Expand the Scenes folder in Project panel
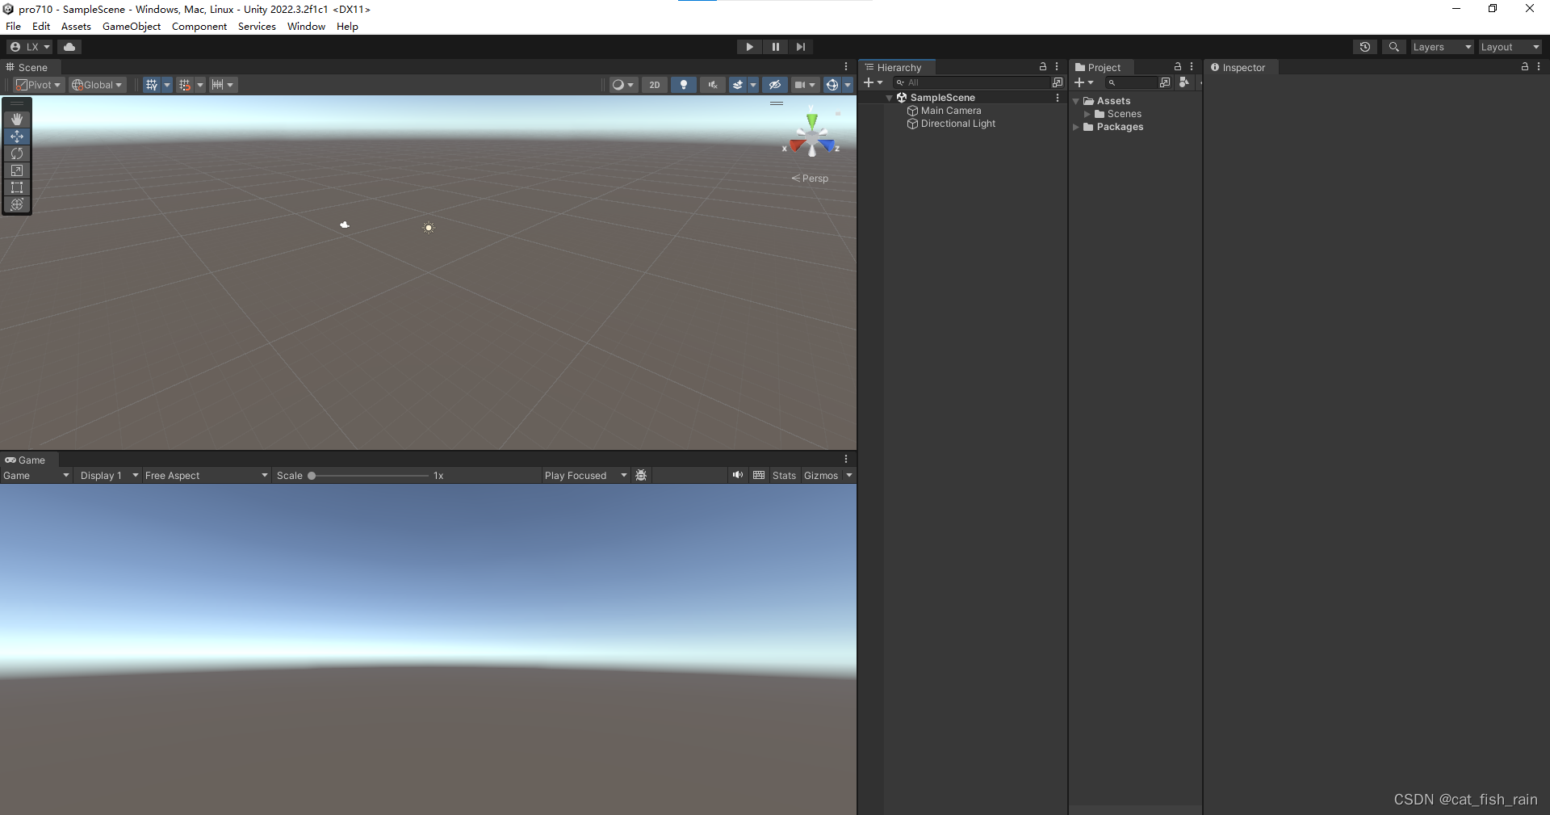Viewport: 1550px width, 815px height. coord(1087,113)
